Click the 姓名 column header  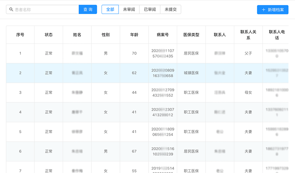[x=77, y=35]
